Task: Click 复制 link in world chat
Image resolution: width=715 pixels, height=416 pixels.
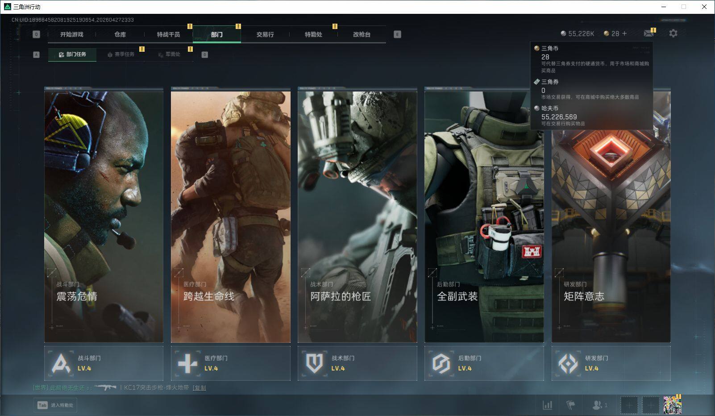Action: pos(200,388)
